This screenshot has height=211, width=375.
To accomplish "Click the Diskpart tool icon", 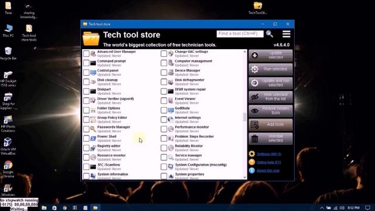I will coord(93,91).
